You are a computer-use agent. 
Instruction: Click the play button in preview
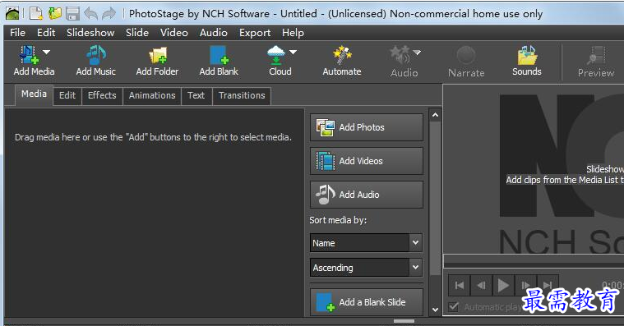(503, 285)
